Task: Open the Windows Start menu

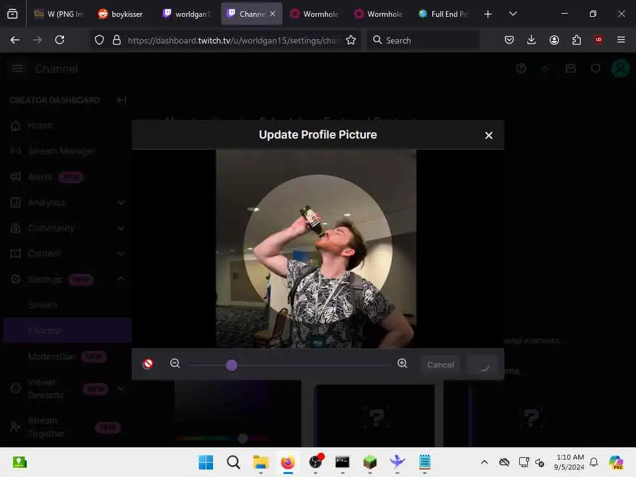Action: pos(206,462)
